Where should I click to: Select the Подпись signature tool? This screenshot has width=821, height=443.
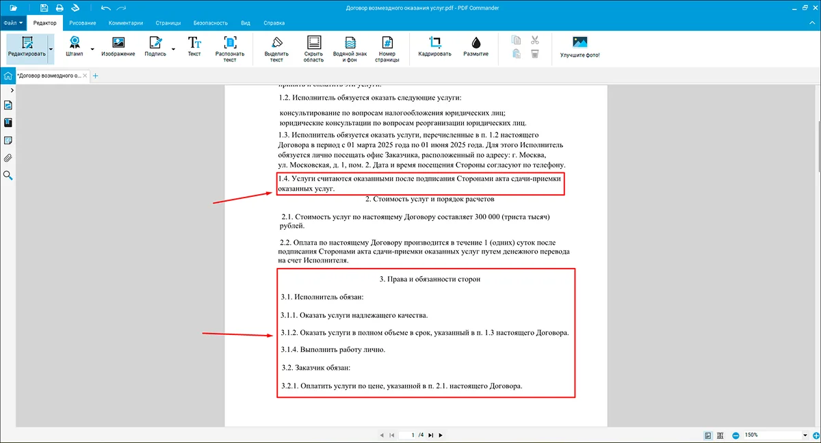click(x=155, y=47)
